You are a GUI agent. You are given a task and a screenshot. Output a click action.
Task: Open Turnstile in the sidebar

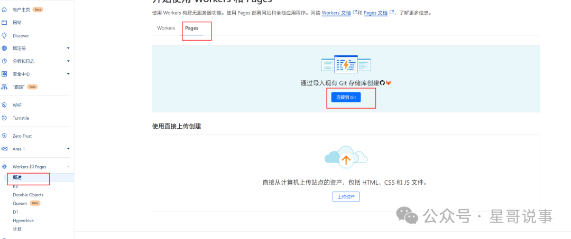(21, 118)
